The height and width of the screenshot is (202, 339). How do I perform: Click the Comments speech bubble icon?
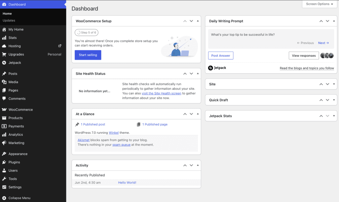coord(4,99)
